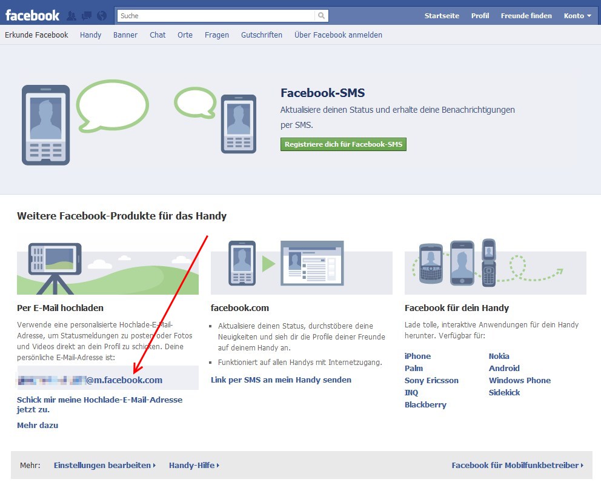Click the large phone with speech bubble illustration
Viewport: 601px width, 482px height.
click(x=85, y=122)
